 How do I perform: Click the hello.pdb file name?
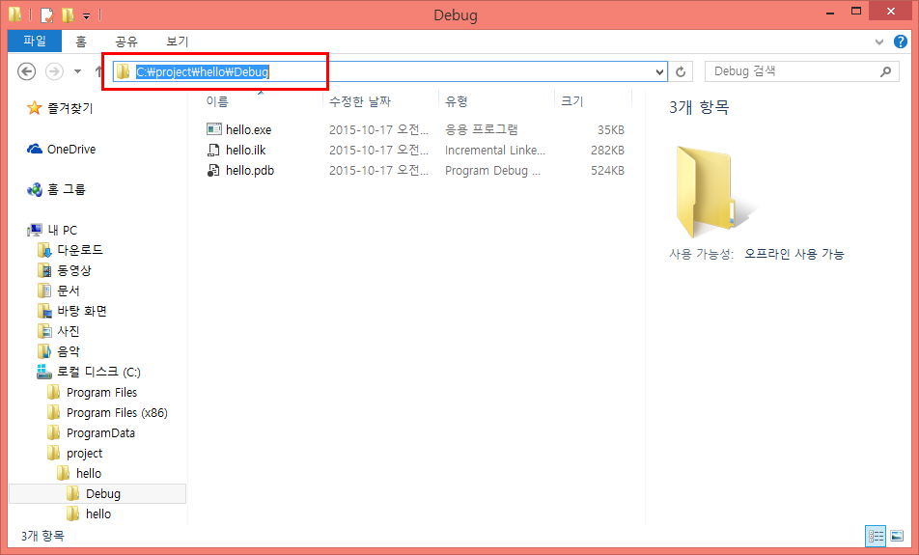250,171
